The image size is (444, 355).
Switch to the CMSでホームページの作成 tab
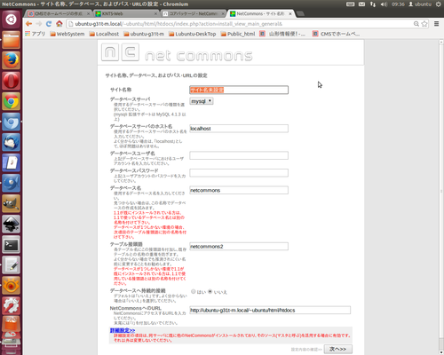pos(59,13)
